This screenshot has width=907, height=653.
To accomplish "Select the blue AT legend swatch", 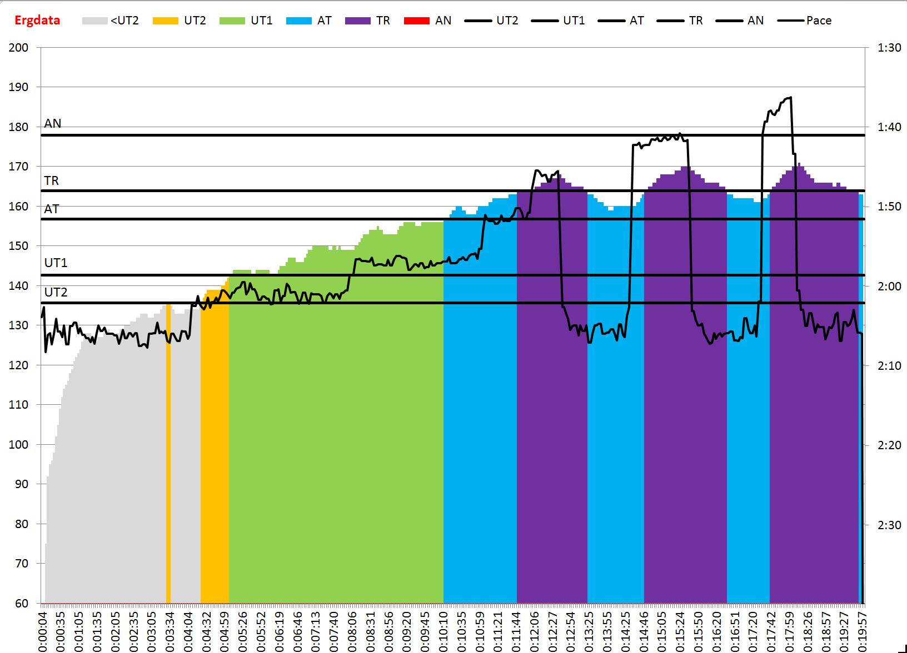I will pos(298,21).
